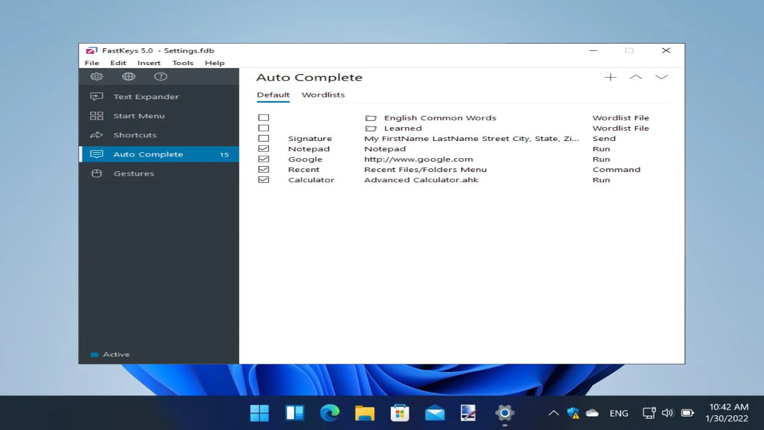The height and width of the screenshot is (430, 764).
Task: Open Settings gear in the taskbar
Action: tap(504, 413)
